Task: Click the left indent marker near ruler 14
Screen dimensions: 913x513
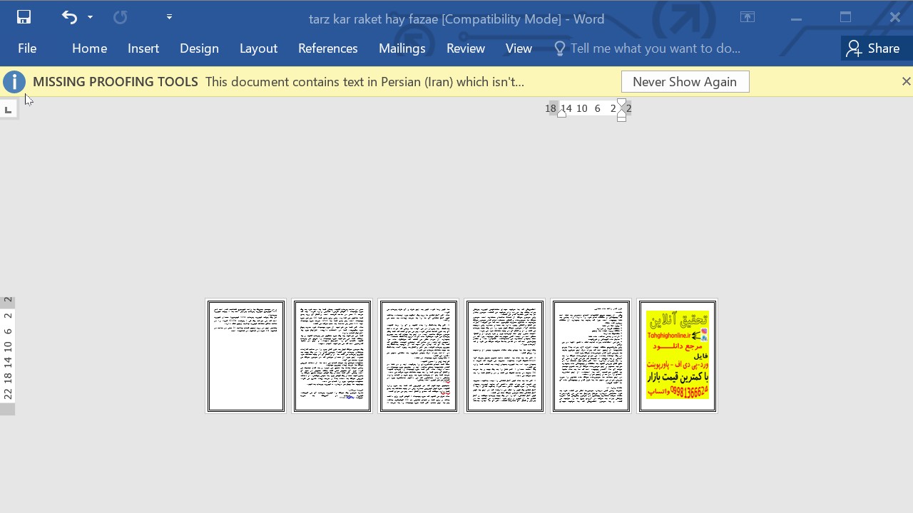Action: 561,113
